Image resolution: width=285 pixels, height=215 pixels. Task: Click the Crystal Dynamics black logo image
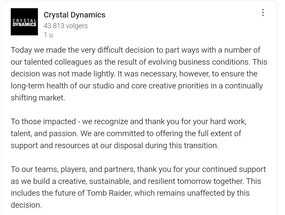[x=24, y=21]
